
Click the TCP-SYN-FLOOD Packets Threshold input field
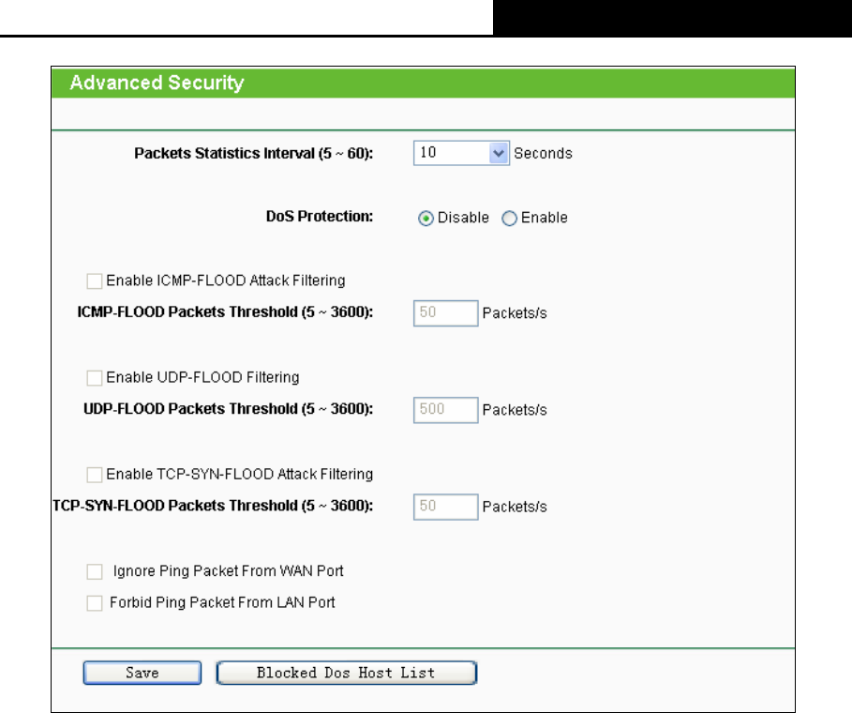click(x=445, y=507)
